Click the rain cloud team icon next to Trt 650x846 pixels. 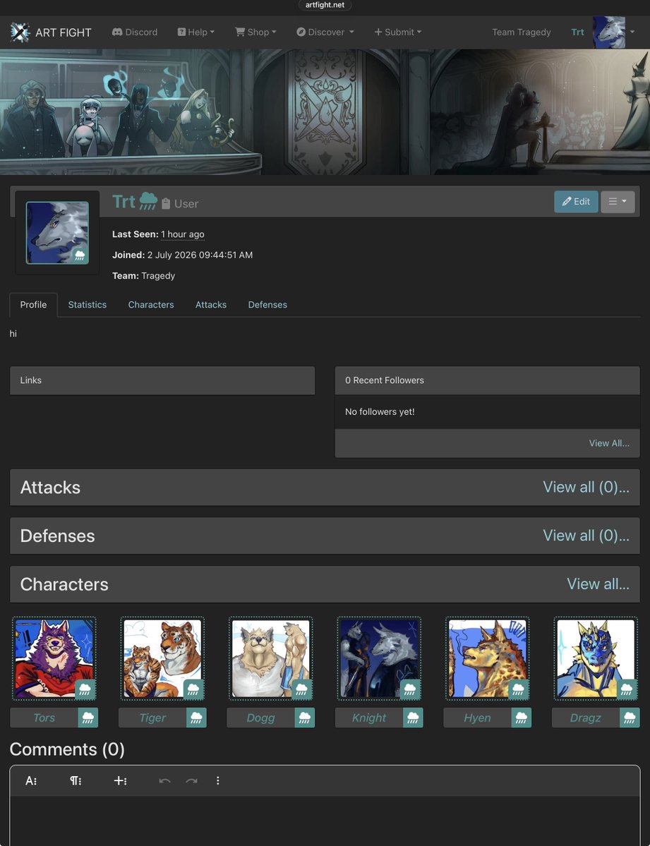pos(148,202)
